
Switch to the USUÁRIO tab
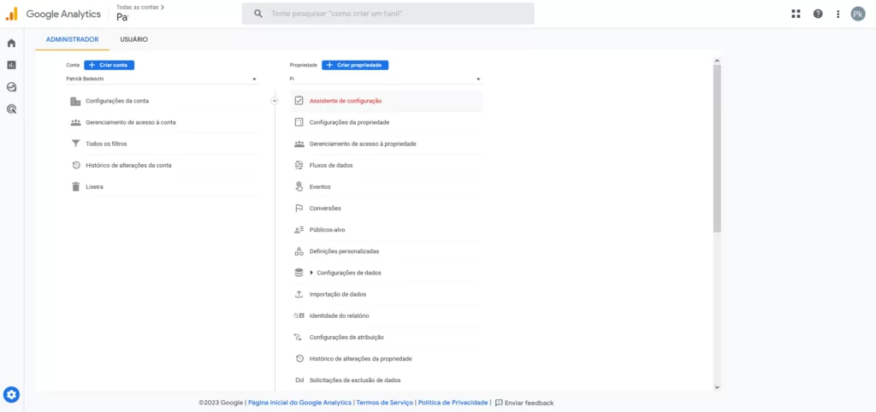click(134, 39)
